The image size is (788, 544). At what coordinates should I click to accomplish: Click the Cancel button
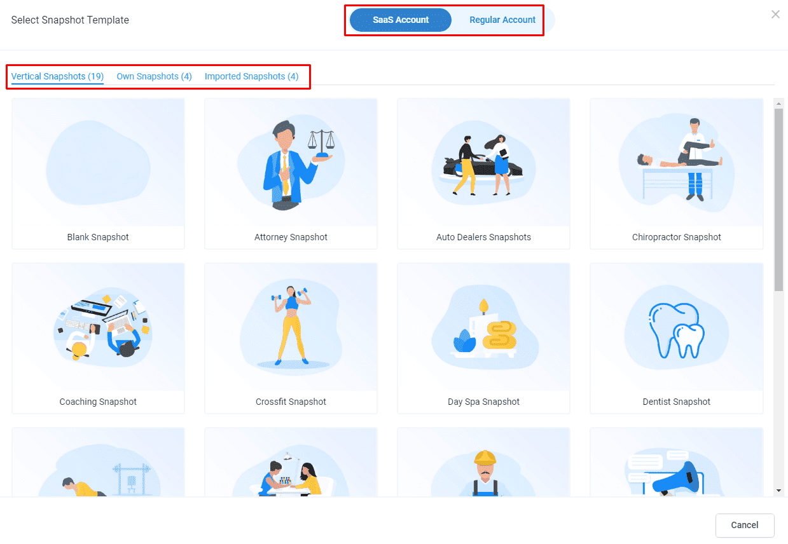point(745,525)
